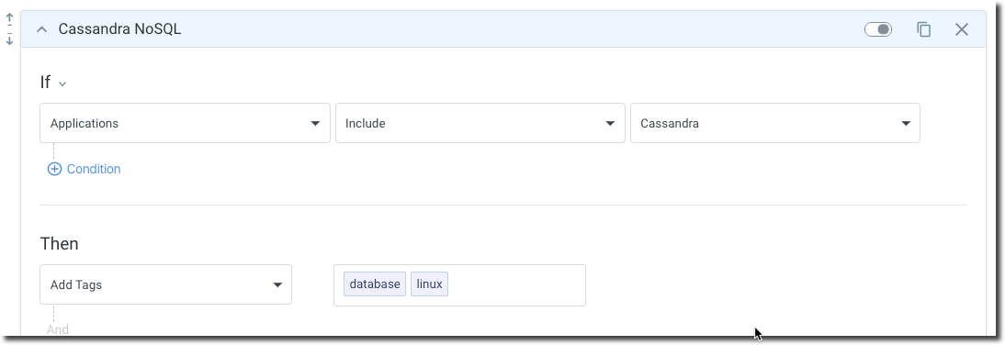Toggle the Cassandra NoSQL rule switch
The image size is (1005, 345).
coord(878,29)
